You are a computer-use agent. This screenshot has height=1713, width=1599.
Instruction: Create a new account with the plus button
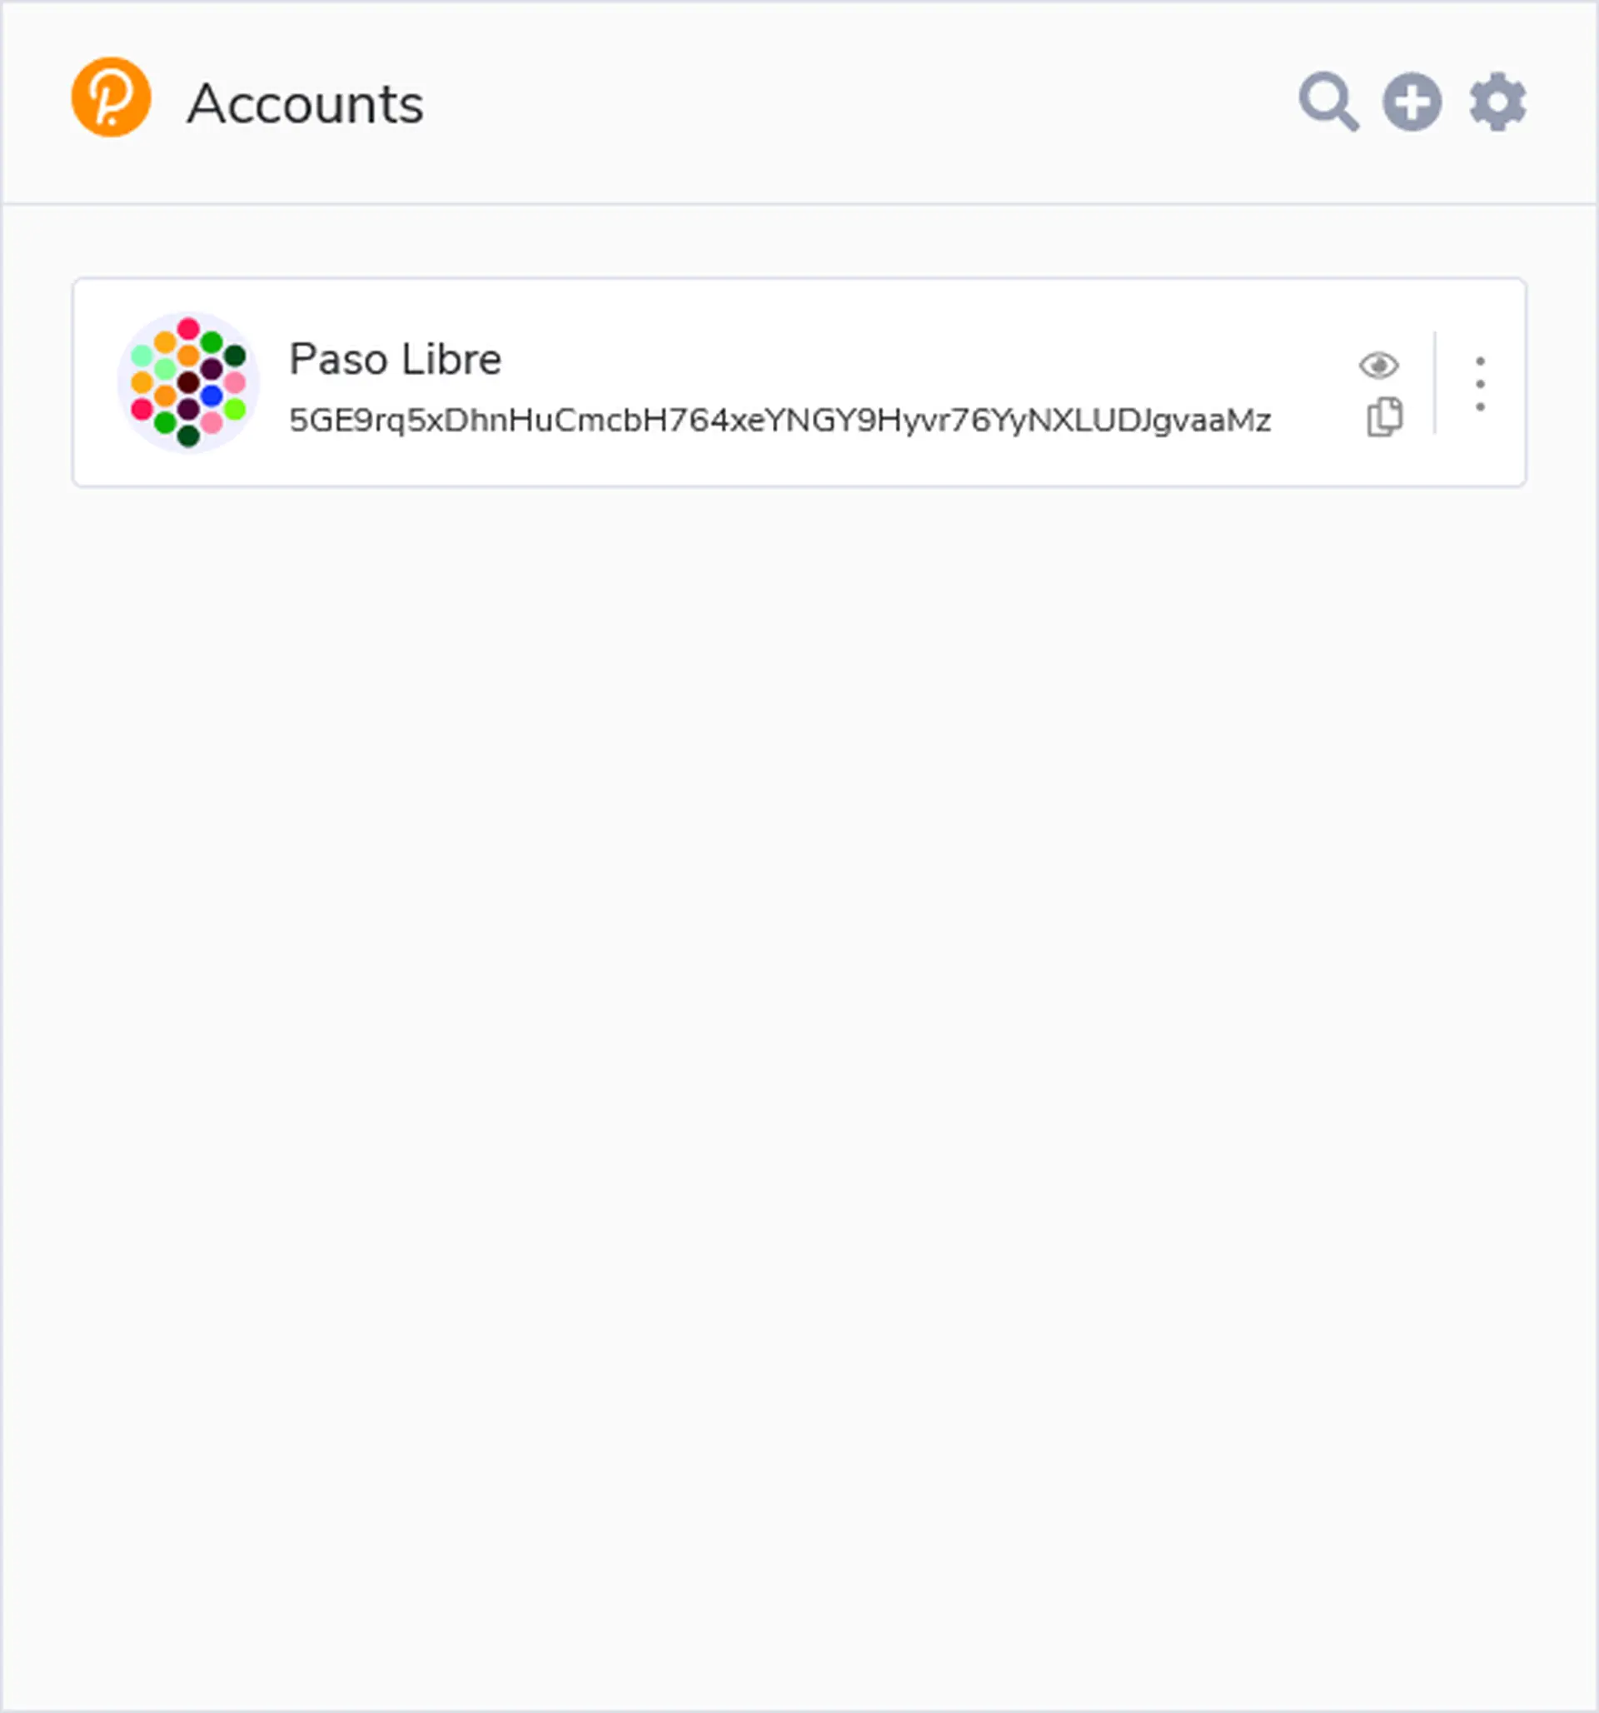point(1412,102)
